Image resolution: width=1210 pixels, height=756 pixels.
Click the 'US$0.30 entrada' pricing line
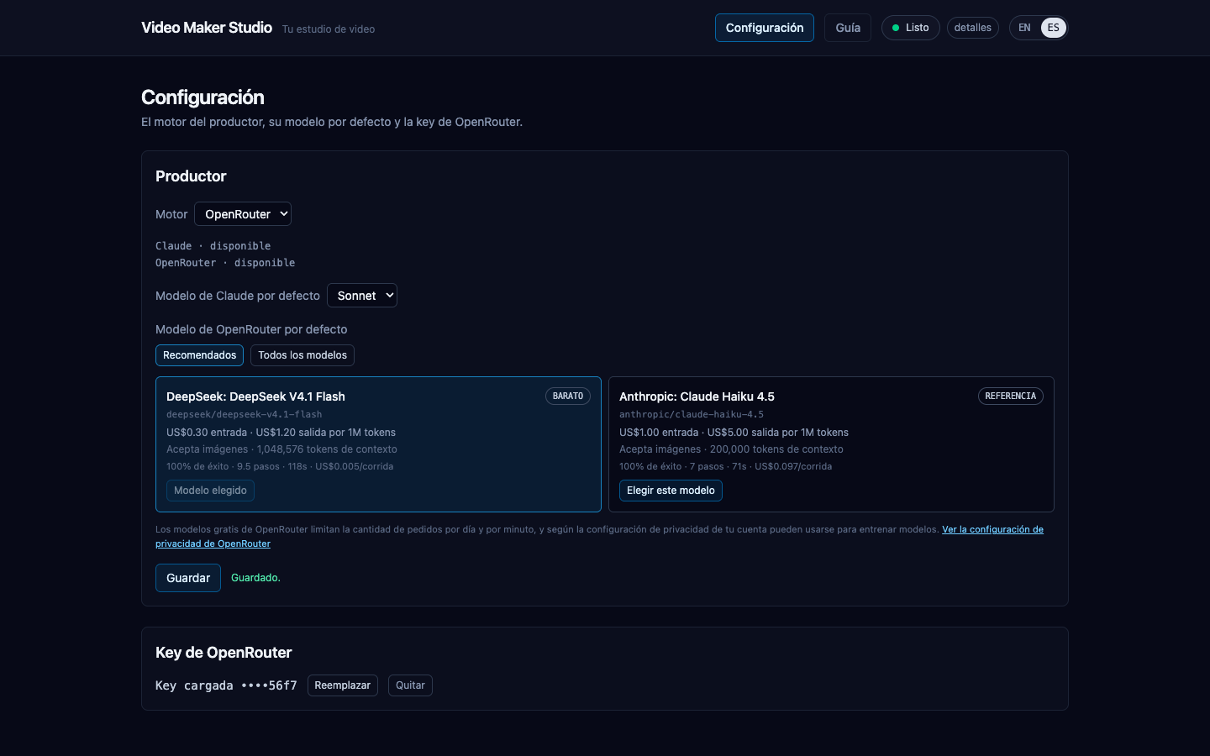281,433
